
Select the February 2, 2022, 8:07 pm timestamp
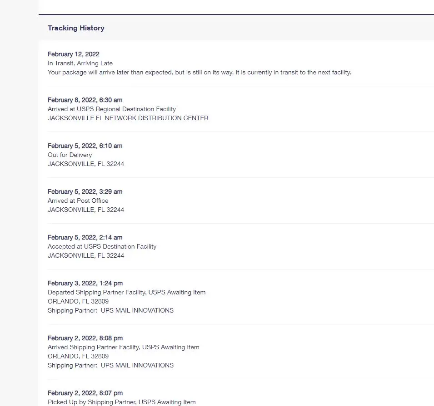coord(85,393)
